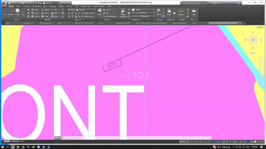Image resolution: width=266 pixels, height=149 pixels.
Task: Expand the Utilities panel
Action: 183,20
